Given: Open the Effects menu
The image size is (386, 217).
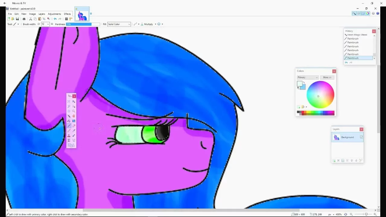Looking at the screenshot, I should [67, 14].
